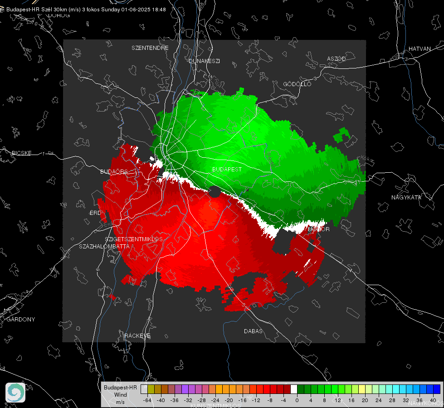Click the DABAS town label

point(254,331)
